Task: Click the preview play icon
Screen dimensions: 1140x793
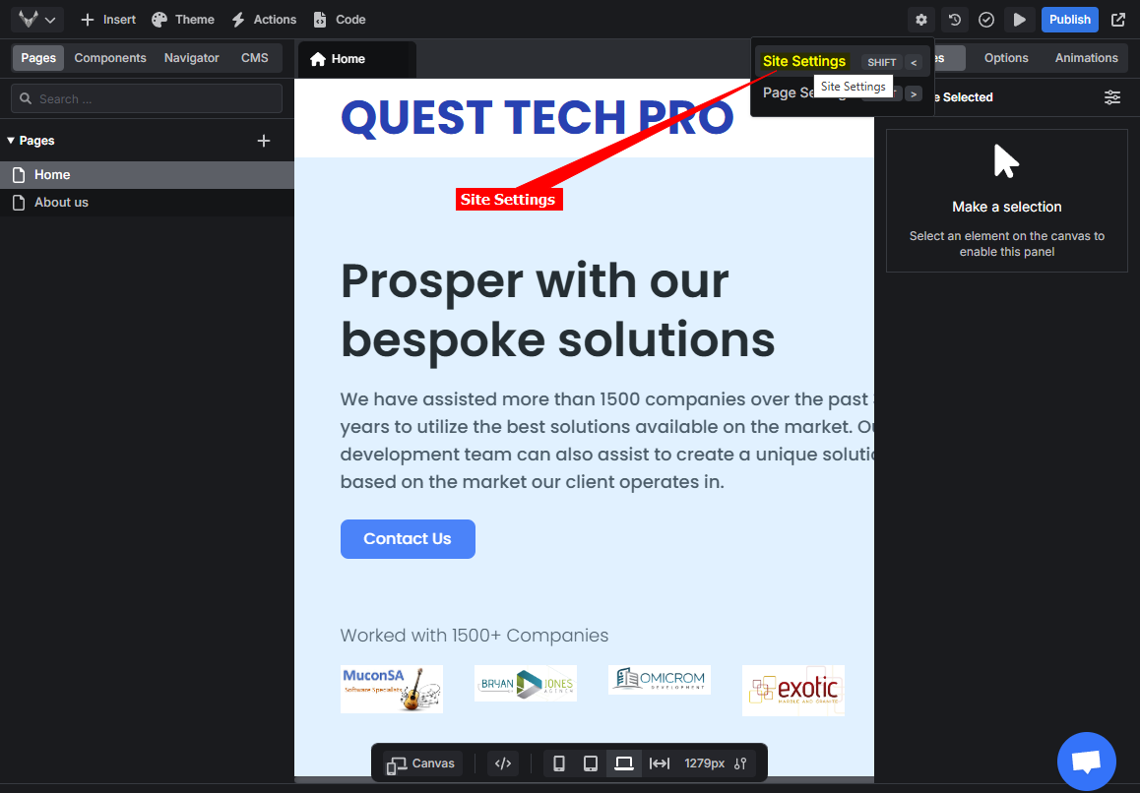Action: click(1020, 20)
